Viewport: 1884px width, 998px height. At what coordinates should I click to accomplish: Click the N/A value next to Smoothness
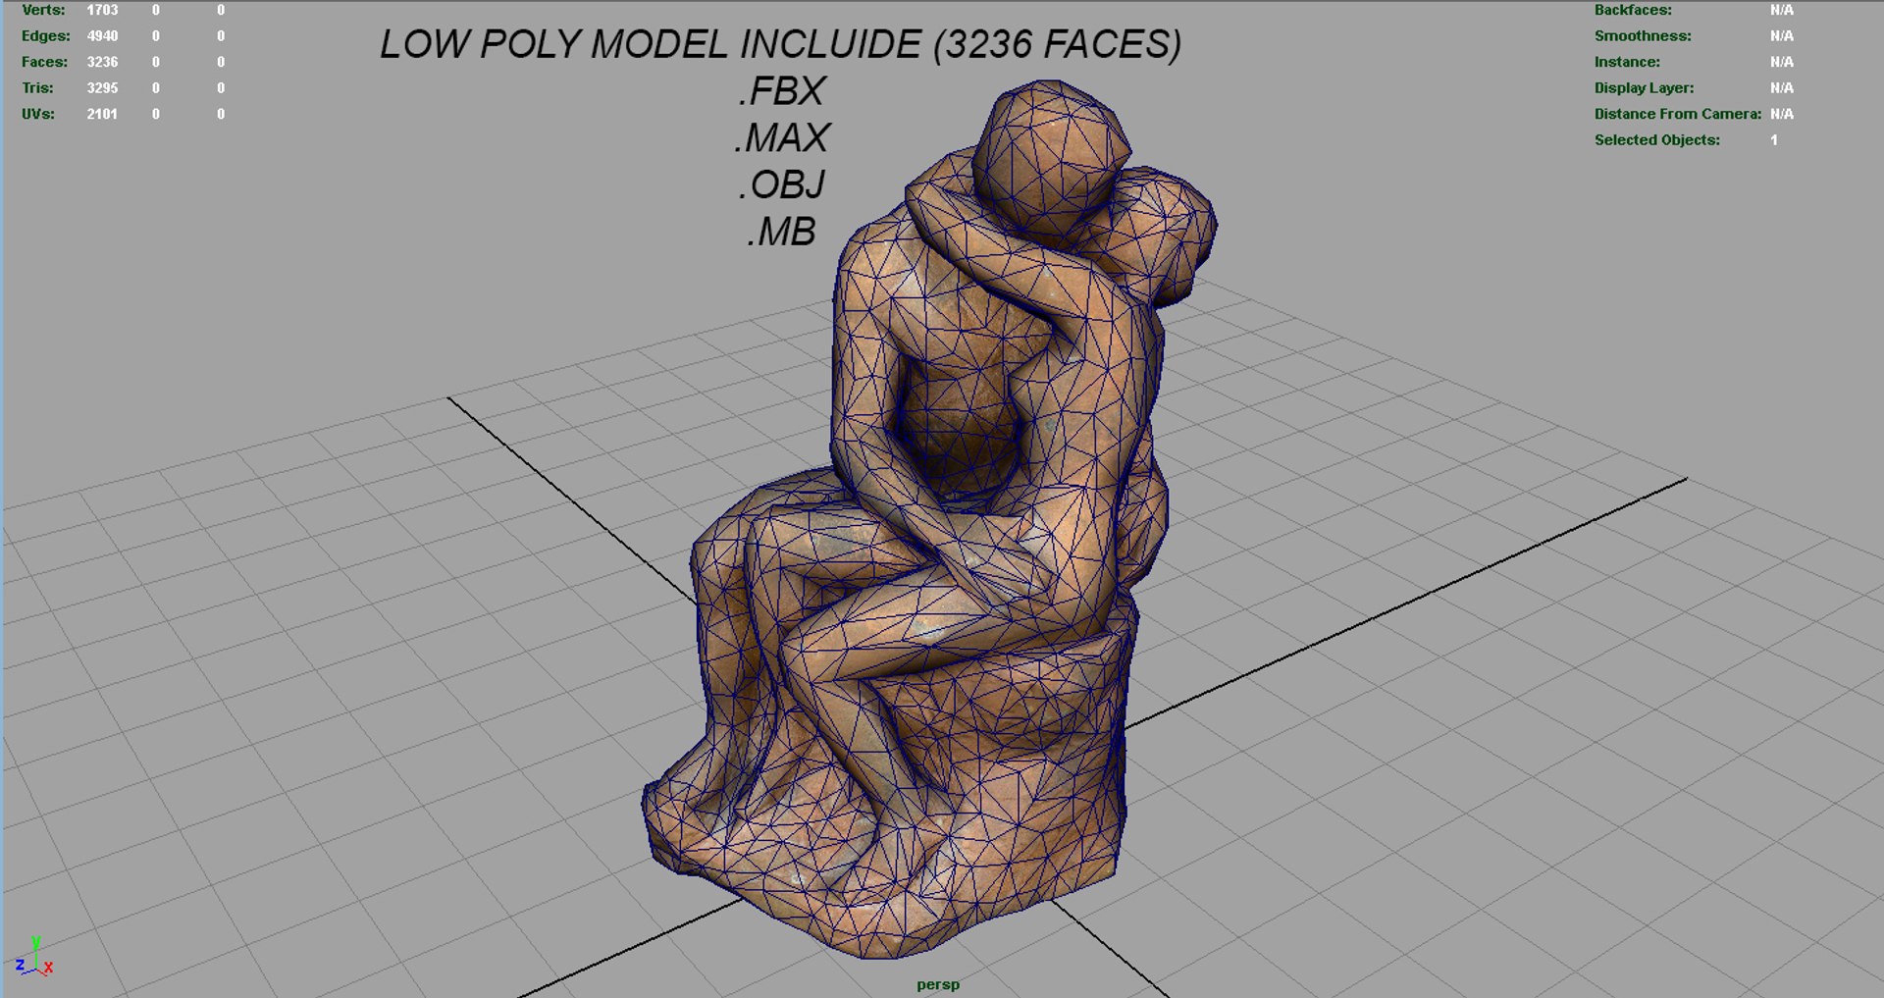point(1782,36)
